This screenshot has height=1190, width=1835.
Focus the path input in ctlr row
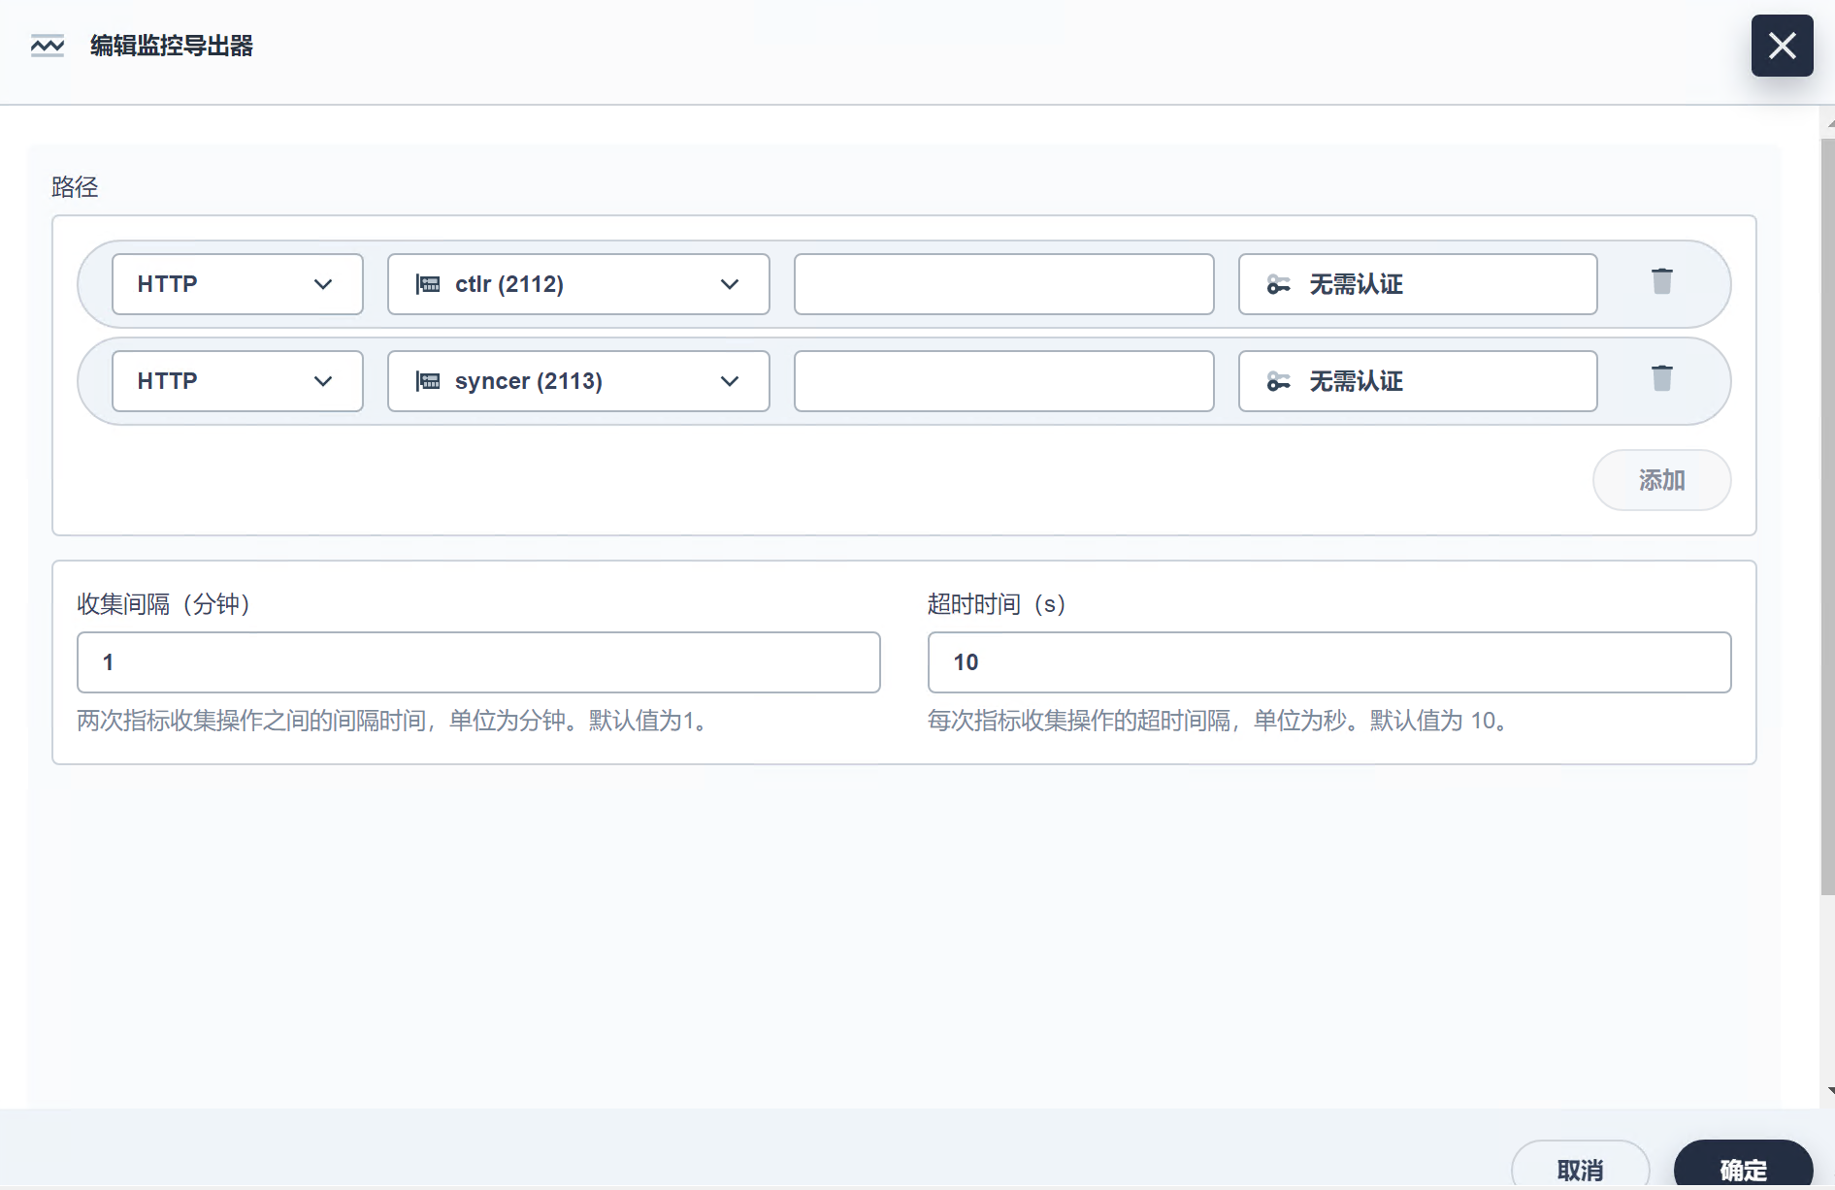click(x=1004, y=284)
